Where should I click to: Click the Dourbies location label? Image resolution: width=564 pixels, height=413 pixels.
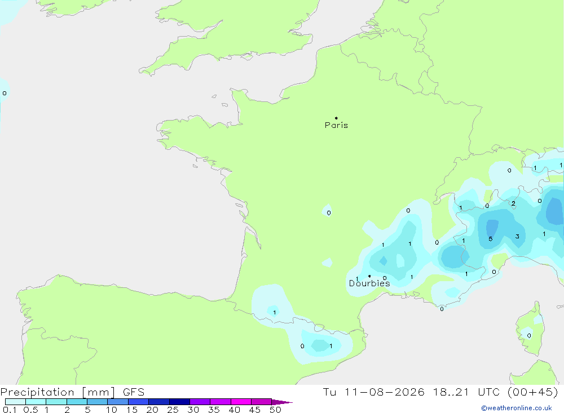tap(369, 283)
